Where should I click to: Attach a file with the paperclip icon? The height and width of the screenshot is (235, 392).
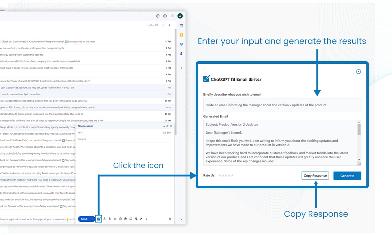point(110,219)
